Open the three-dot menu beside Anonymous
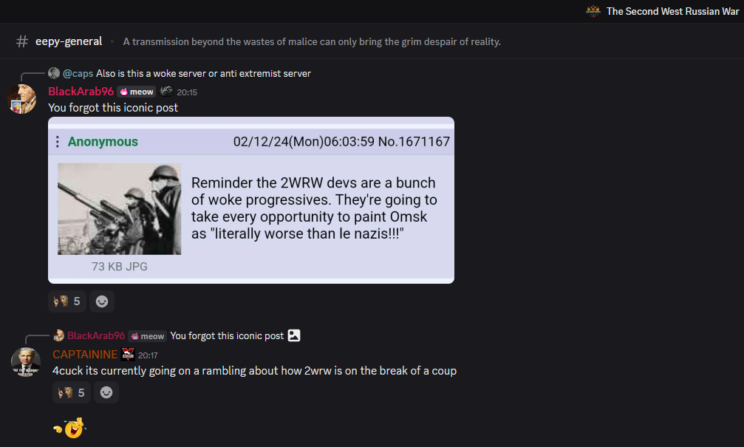This screenshot has width=744, height=447. [58, 141]
